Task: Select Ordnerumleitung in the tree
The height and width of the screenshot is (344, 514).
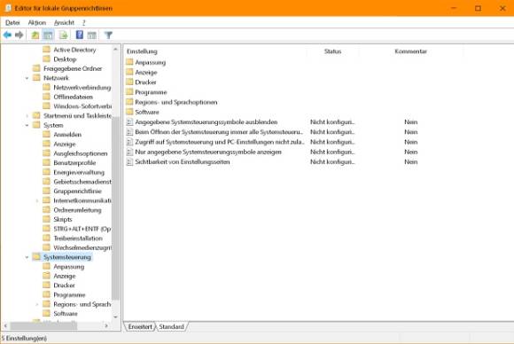Action: (77, 210)
